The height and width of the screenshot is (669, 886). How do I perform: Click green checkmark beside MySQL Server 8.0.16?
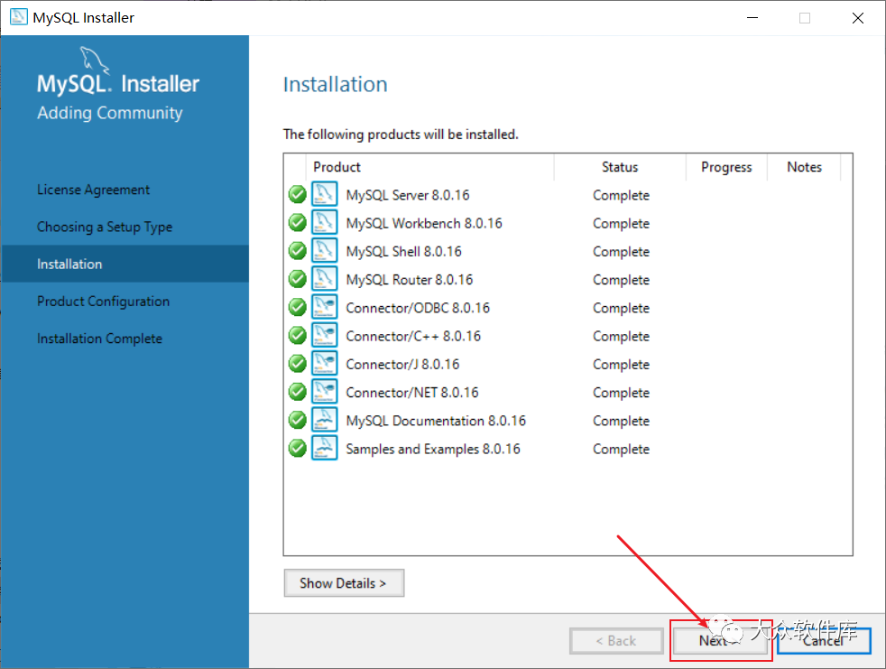[297, 194]
